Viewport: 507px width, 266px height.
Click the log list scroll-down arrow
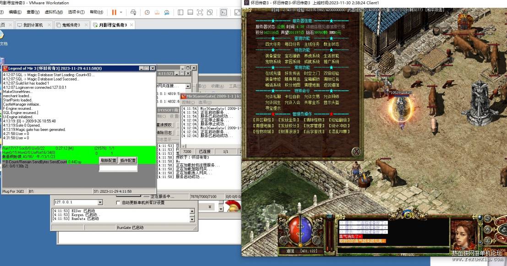(192, 219)
